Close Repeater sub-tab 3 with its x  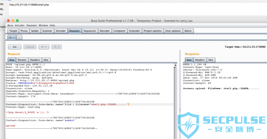(x=13, y=37)
